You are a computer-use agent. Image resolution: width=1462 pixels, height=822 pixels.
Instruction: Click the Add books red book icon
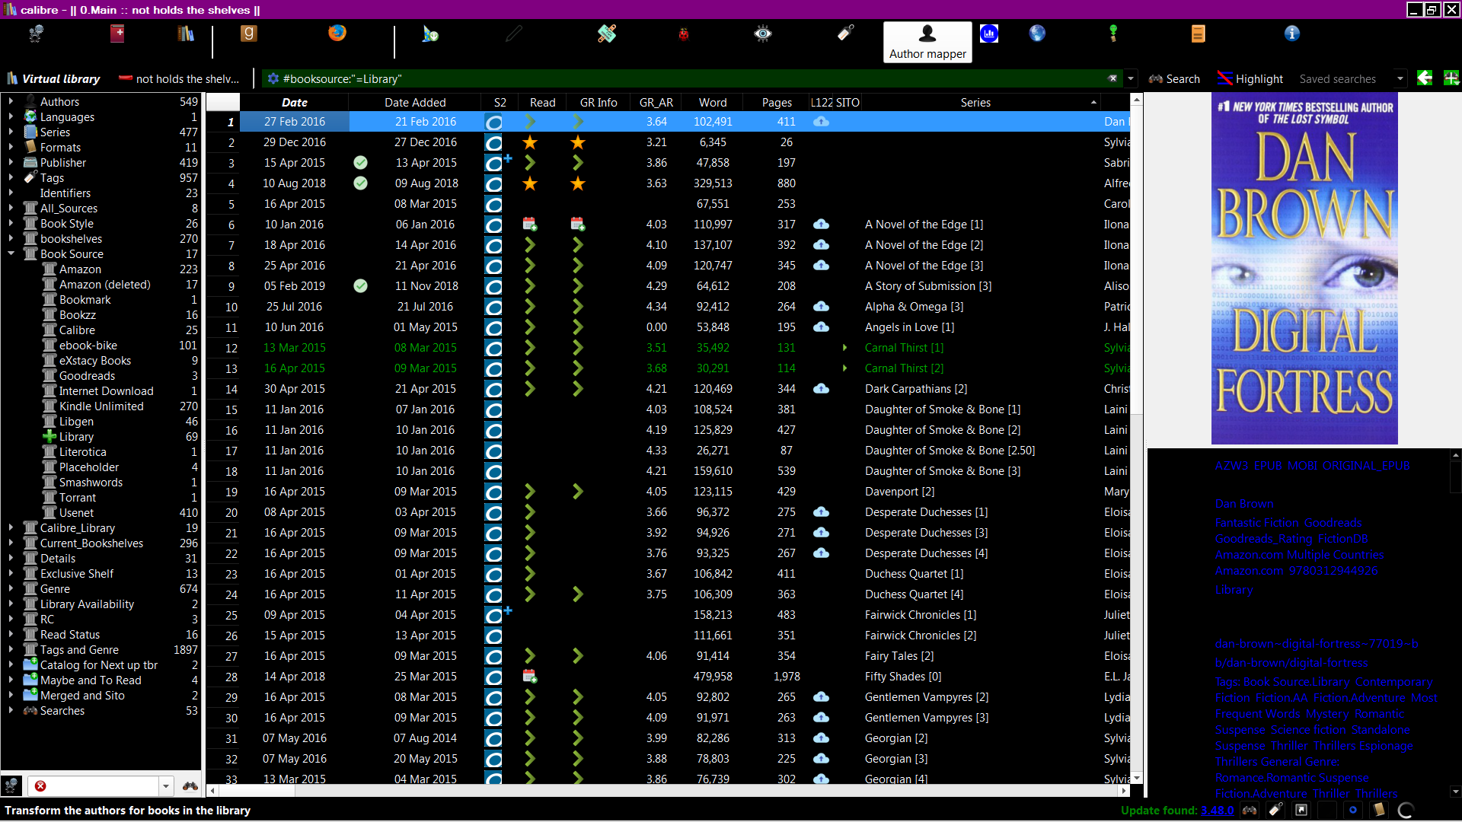[x=117, y=33]
